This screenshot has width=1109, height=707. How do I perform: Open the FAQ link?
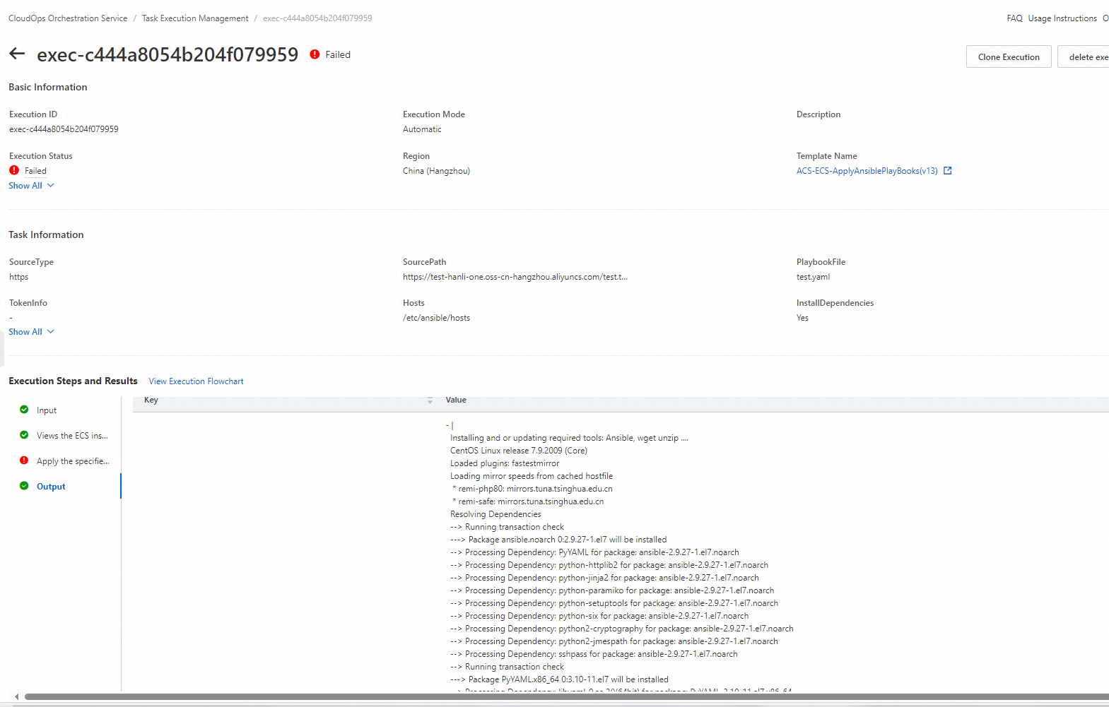click(x=1015, y=18)
